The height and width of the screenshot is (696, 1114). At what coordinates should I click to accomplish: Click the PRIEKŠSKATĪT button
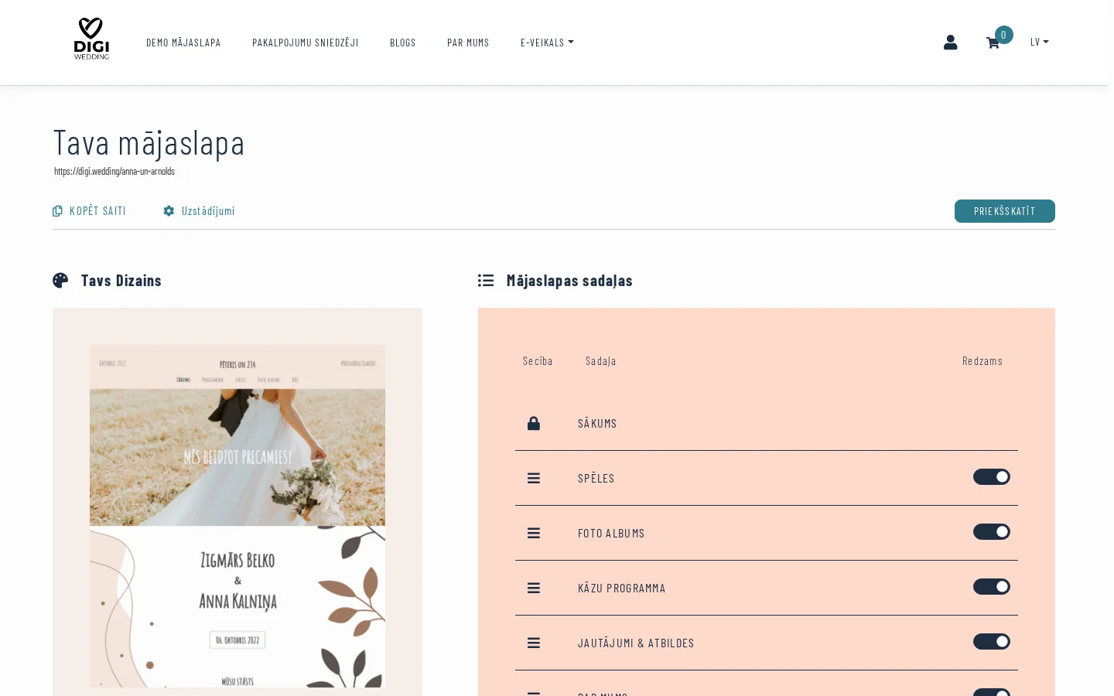tap(1004, 210)
